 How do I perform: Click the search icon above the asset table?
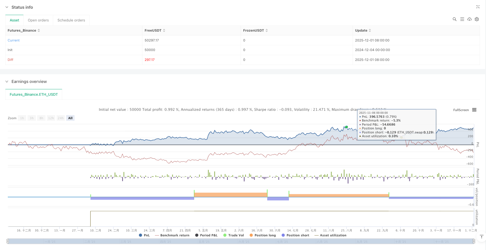pyautogui.click(x=454, y=19)
